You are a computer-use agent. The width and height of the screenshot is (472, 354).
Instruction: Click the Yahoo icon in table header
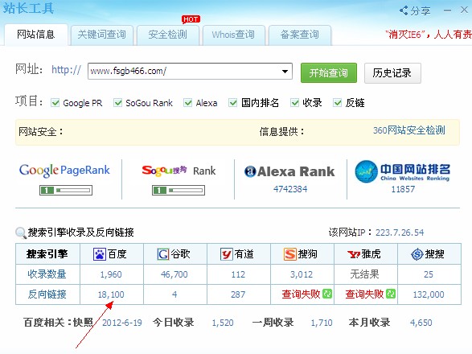click(x=354, y=254)
